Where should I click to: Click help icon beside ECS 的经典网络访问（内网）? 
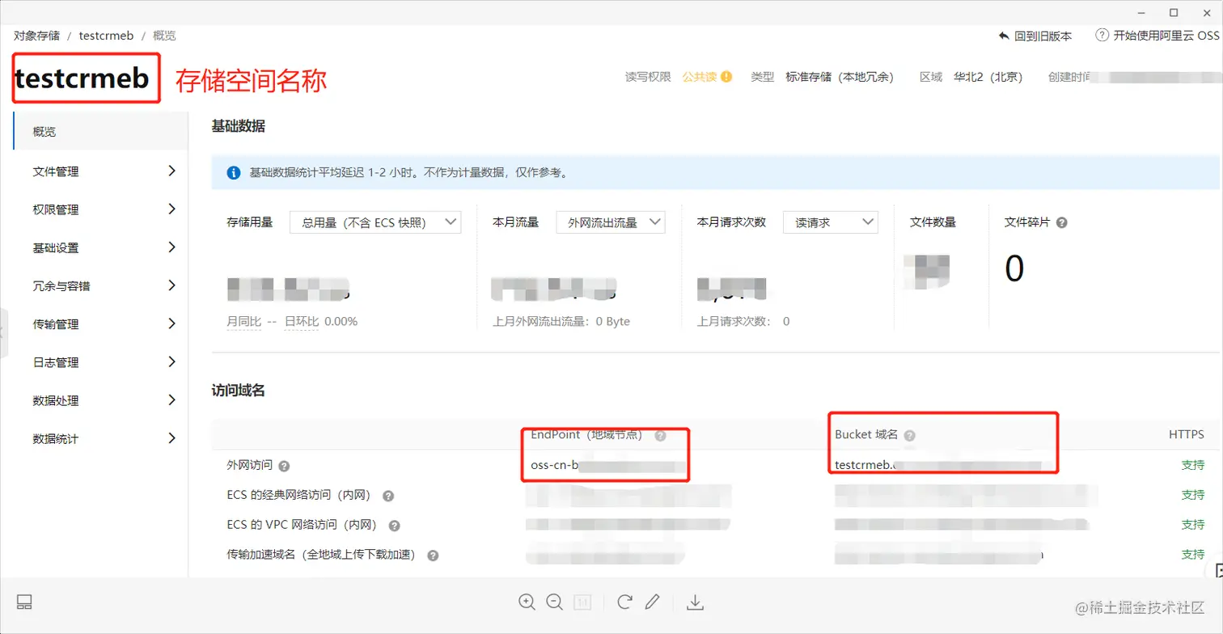tap(388, 496)
